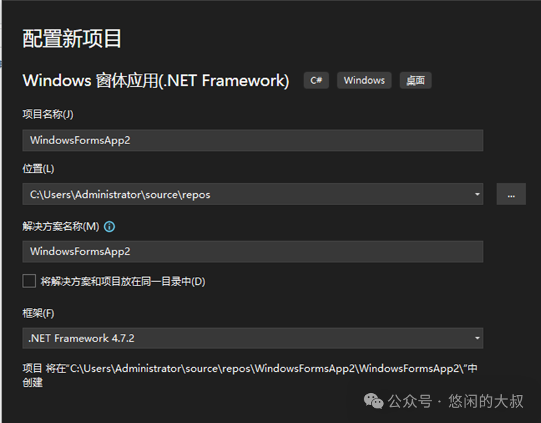Viewport: 541px width, 423px height.
Task: Click the 配置新项目 page heading
Action: (72, 39)
